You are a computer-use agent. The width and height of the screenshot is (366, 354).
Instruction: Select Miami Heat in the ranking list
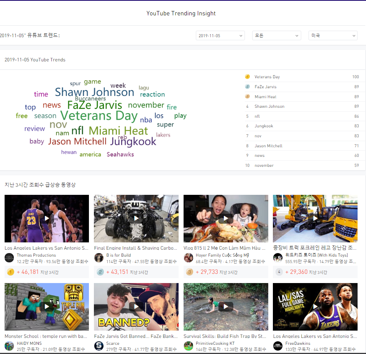[x=265, y=97]
